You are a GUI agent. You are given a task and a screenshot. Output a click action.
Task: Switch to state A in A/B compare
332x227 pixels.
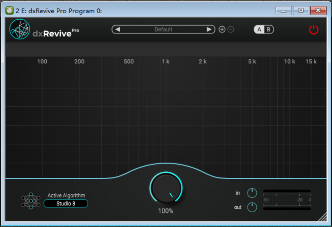259,30
